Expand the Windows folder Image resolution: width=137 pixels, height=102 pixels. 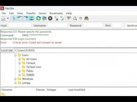15,79
